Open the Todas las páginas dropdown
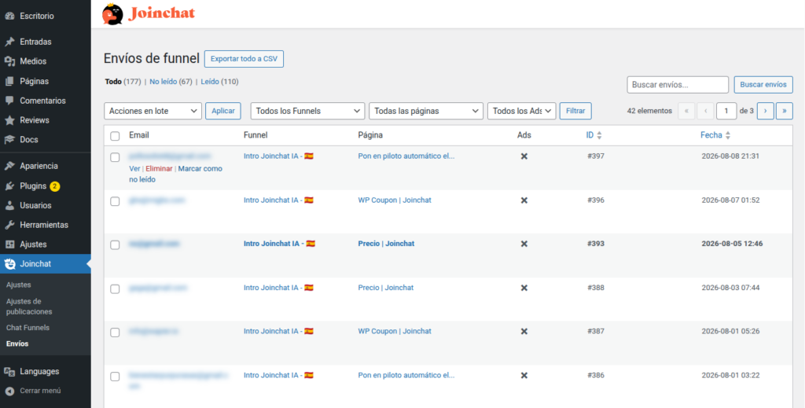This screenshot has width=805, height=408. coord(426,111)
